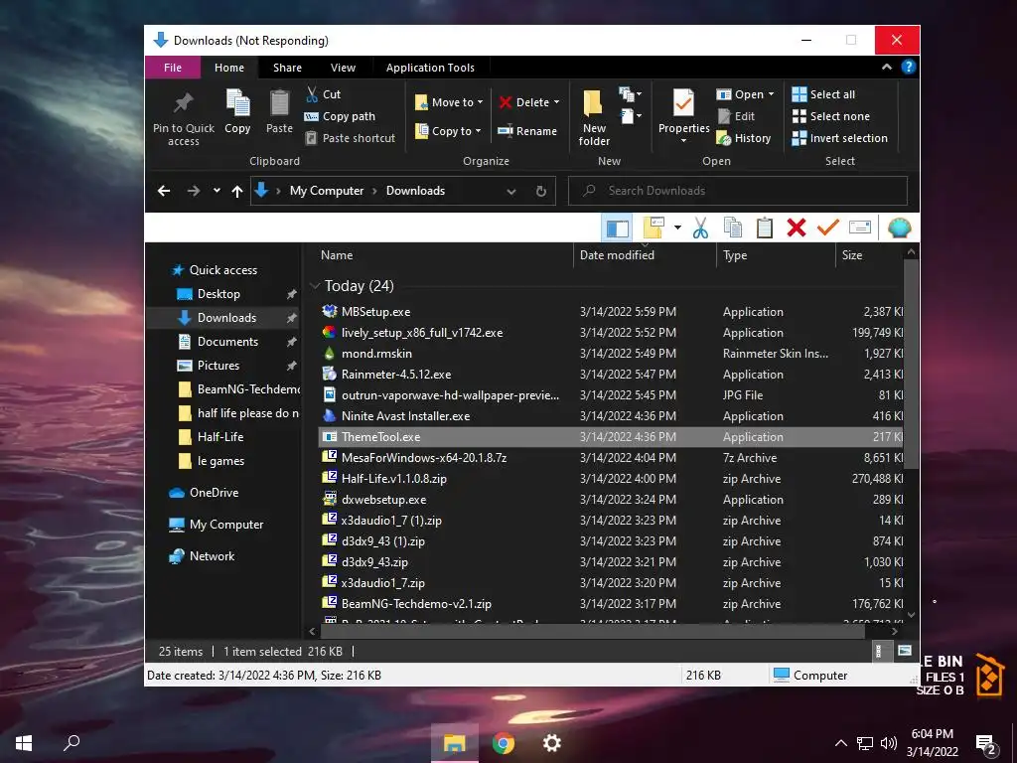Switch to the View ribbon tab

343,68
